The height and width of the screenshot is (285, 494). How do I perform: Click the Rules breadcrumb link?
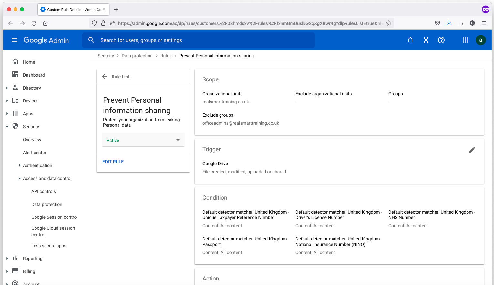click(166, 56)
